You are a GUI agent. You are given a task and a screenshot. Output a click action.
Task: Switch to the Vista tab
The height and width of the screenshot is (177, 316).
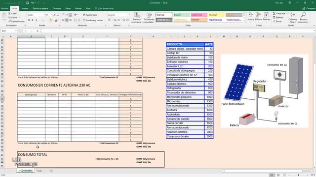88,8
